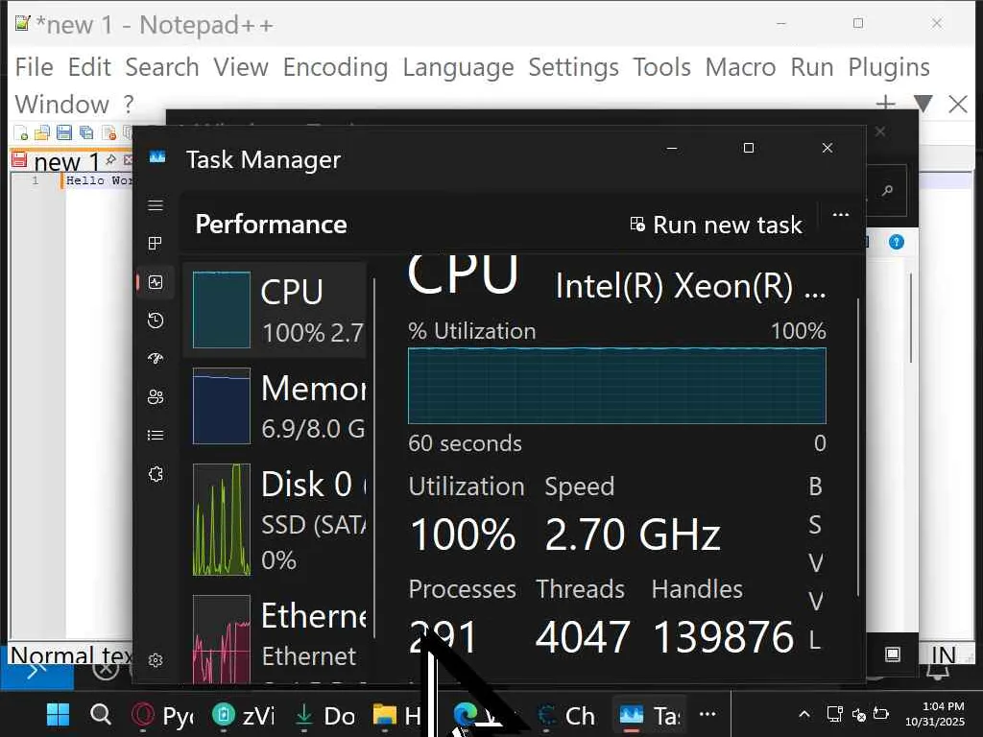Click the blue help icon behind Task Manager
The height and width of the screenshot is (737, 983).
pyautogui.click(x=896, y=242)
